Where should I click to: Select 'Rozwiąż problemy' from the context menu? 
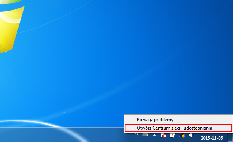tap(178, 120)
